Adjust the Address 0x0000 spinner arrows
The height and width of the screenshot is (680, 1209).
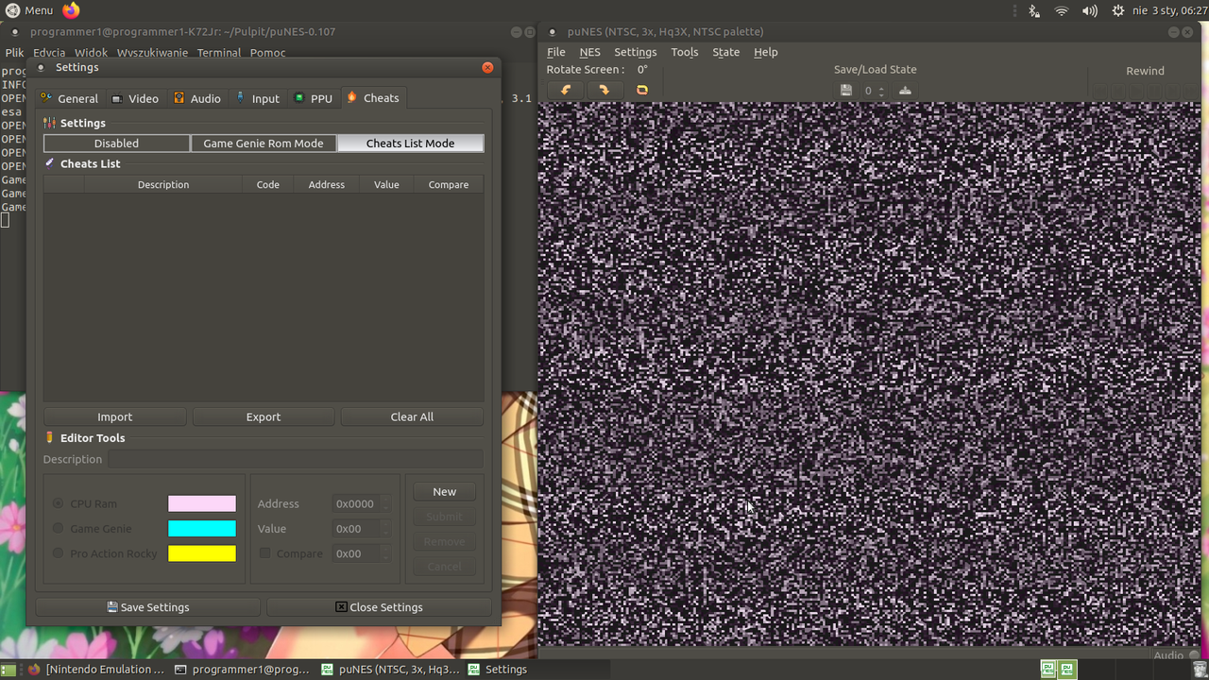[x=386, y=503]
